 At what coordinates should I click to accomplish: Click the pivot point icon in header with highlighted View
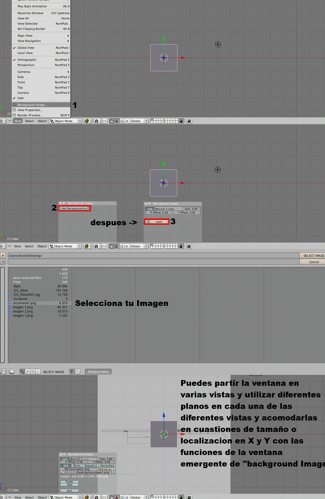(97, 121)
